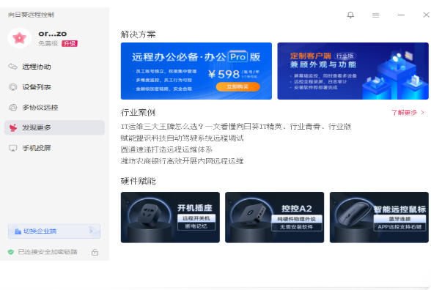Click the 手机投屏 sidebar icon
The width and height of the screenshot is (431, 290).
pyautogui.click(x=12, y=148)
